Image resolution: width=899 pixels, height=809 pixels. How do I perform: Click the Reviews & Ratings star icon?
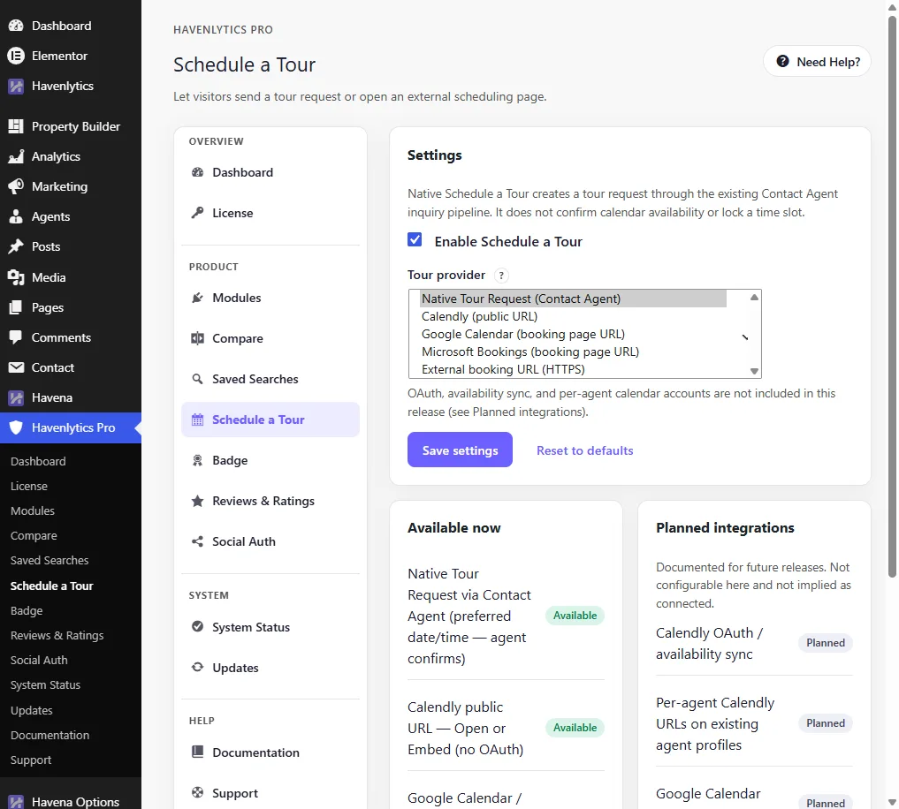coord(197,501)
